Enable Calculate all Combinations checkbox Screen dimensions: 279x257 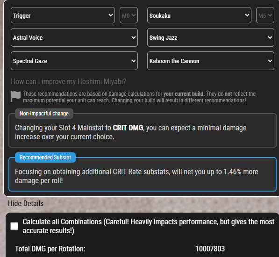(14, 226)
